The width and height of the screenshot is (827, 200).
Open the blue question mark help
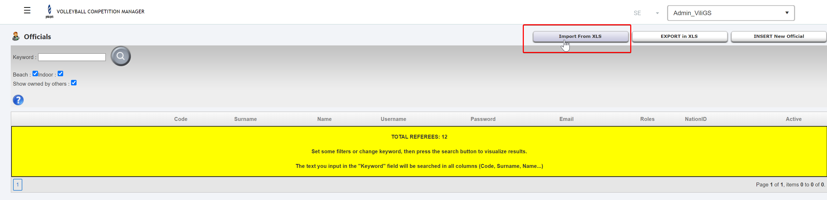(x=18, y=100)
